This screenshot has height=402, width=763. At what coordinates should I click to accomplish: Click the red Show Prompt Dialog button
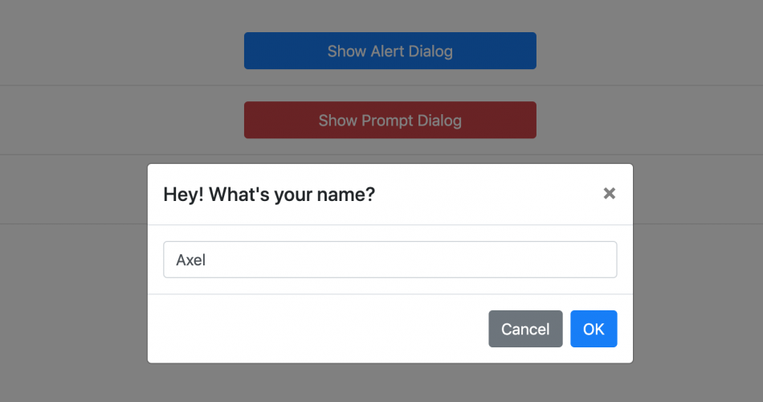[390, 120]
